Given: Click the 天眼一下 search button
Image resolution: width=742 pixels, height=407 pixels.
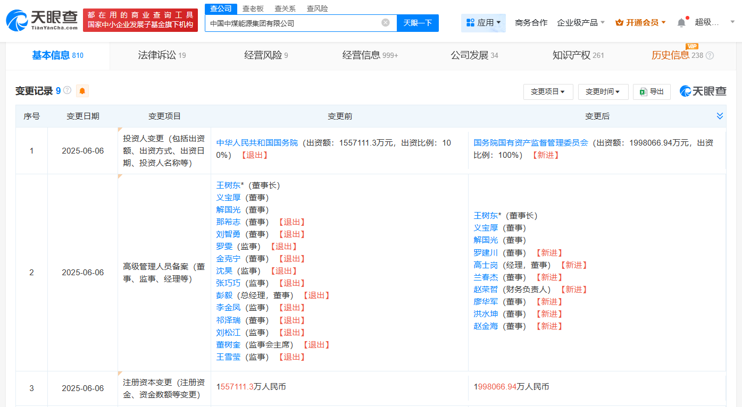Looking at the screenshot, I should 418,23.
